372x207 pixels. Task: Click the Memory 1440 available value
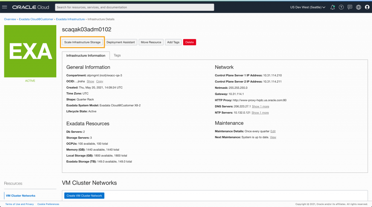coord(102,150)
